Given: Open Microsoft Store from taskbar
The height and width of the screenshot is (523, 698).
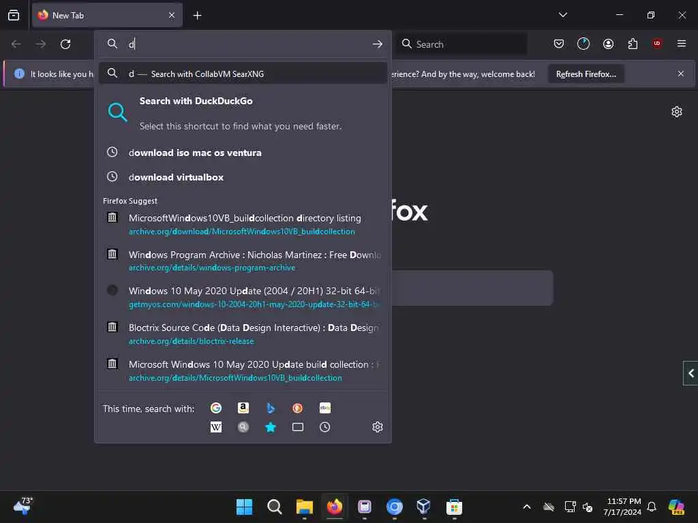Looking at the screenshot, I should click(454, 507).
